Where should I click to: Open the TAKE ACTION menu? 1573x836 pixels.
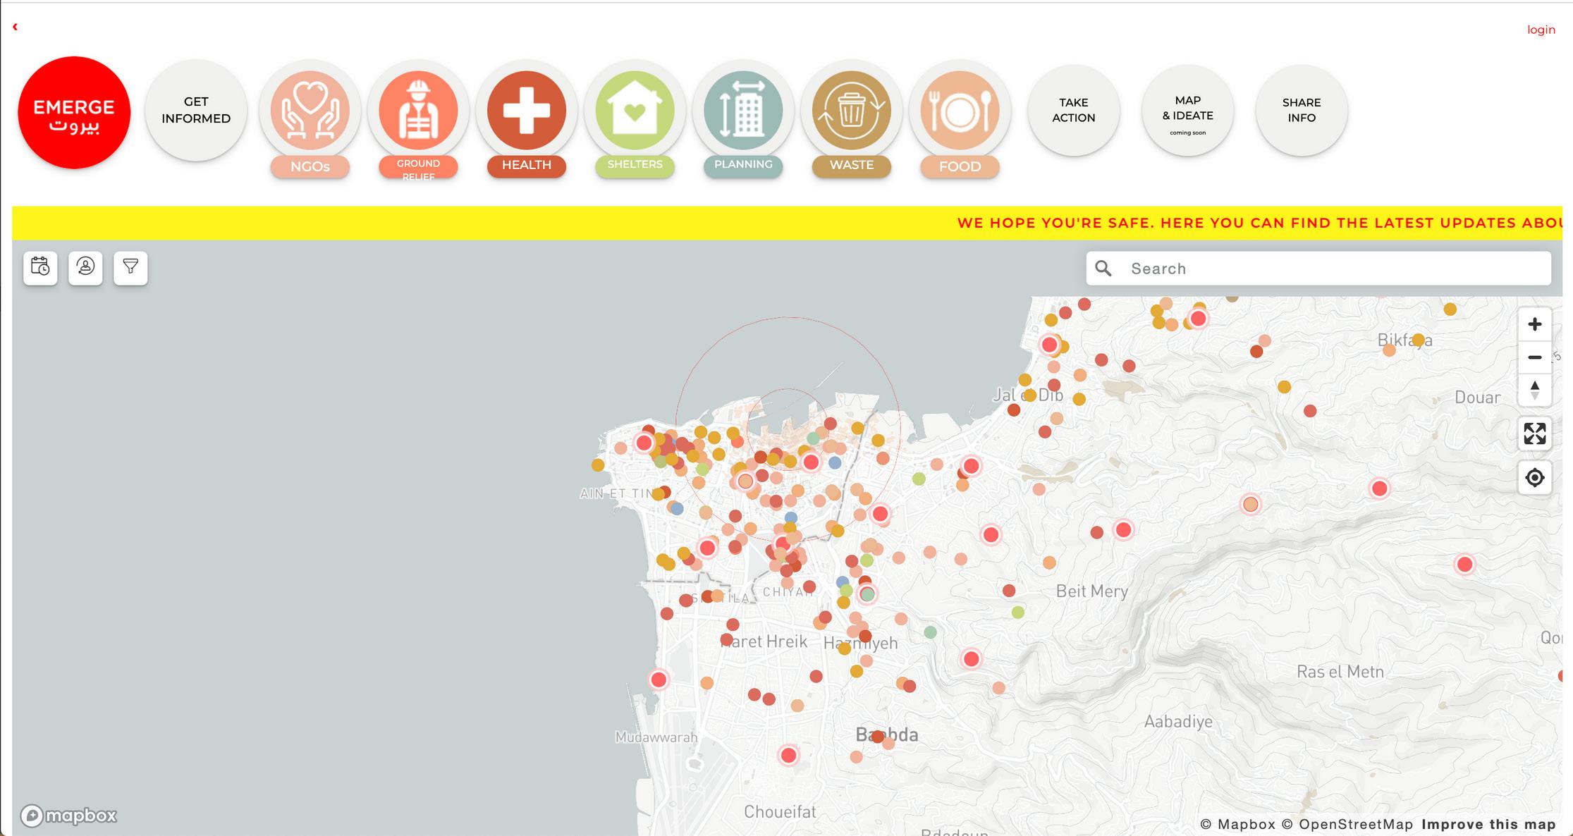pyautogui.click(x=1073, y=111)
